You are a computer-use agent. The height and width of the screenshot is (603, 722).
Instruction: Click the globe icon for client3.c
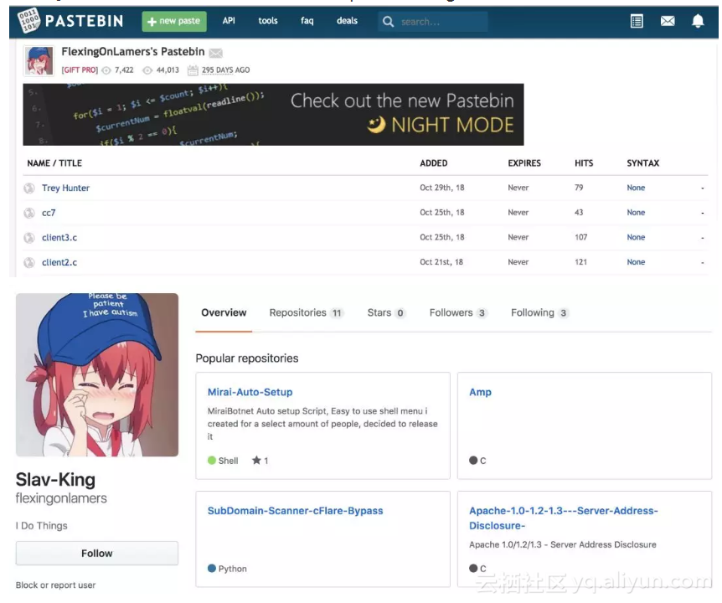(x=29, y=238)
